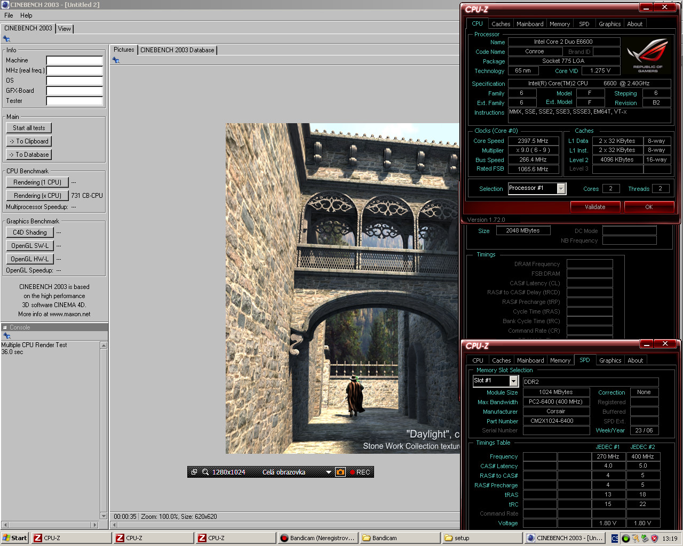Switch to CINEBENCH 2003 Database tab
Screen dimensions: 683x546
tap(177, 50)
